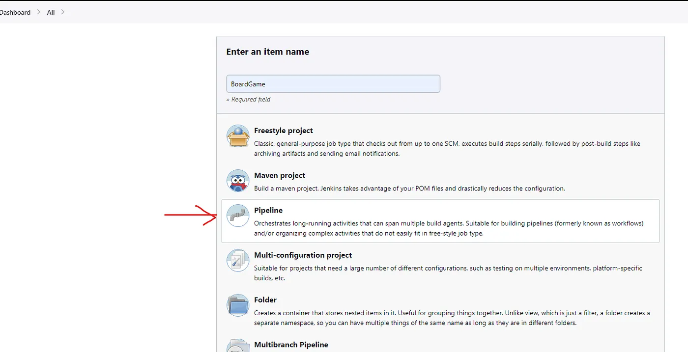Viewport: 688px width, 352px height.
Task: Click the 'Enter an item name' heading
Action: tap(268, 52)
